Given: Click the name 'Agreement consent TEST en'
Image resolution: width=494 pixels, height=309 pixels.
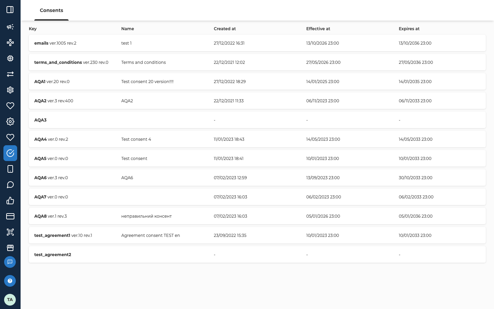Looking at the screenshot, I should [151, 236].
